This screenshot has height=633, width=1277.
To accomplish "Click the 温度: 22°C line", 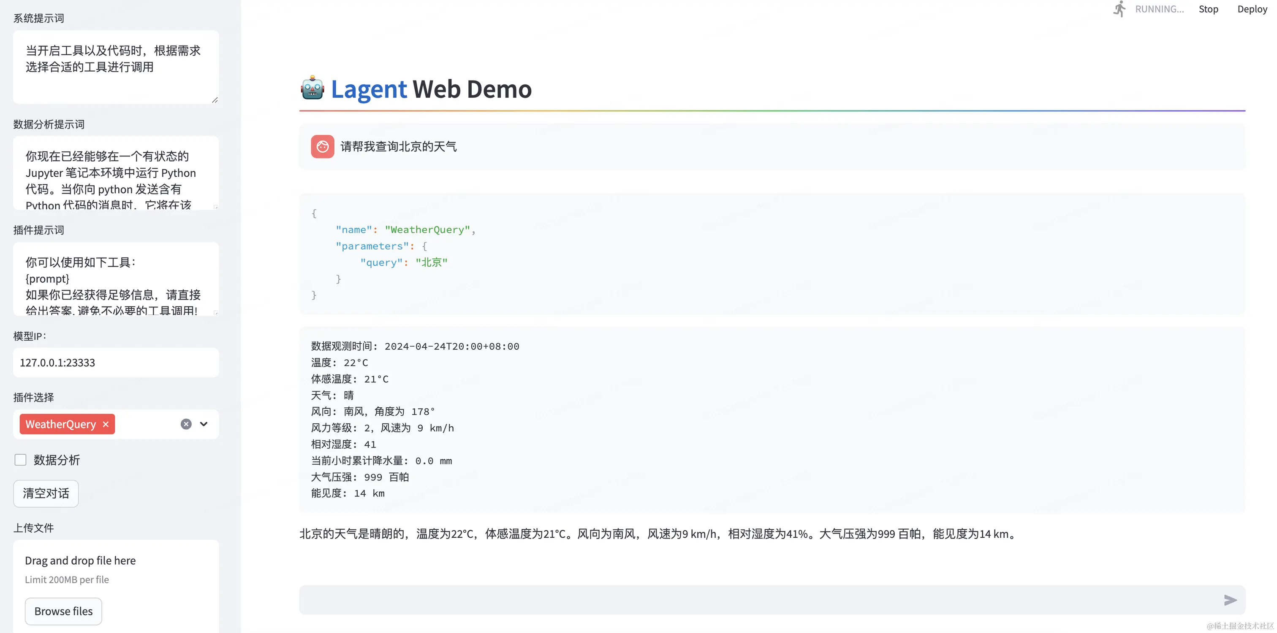I will click(340, 363).
